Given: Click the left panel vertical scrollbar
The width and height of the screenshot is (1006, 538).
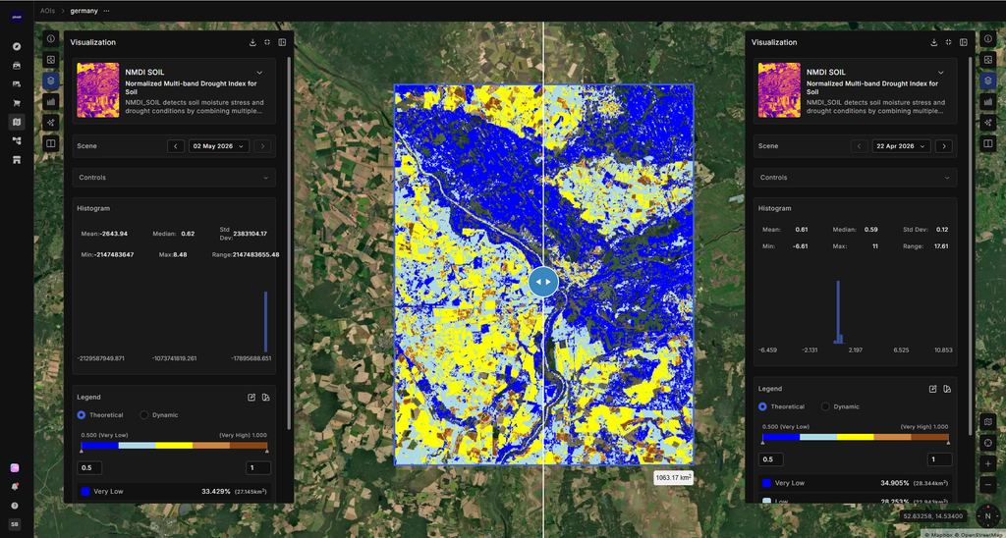Looking at the screenshot, I should click(x=290, y=243).
